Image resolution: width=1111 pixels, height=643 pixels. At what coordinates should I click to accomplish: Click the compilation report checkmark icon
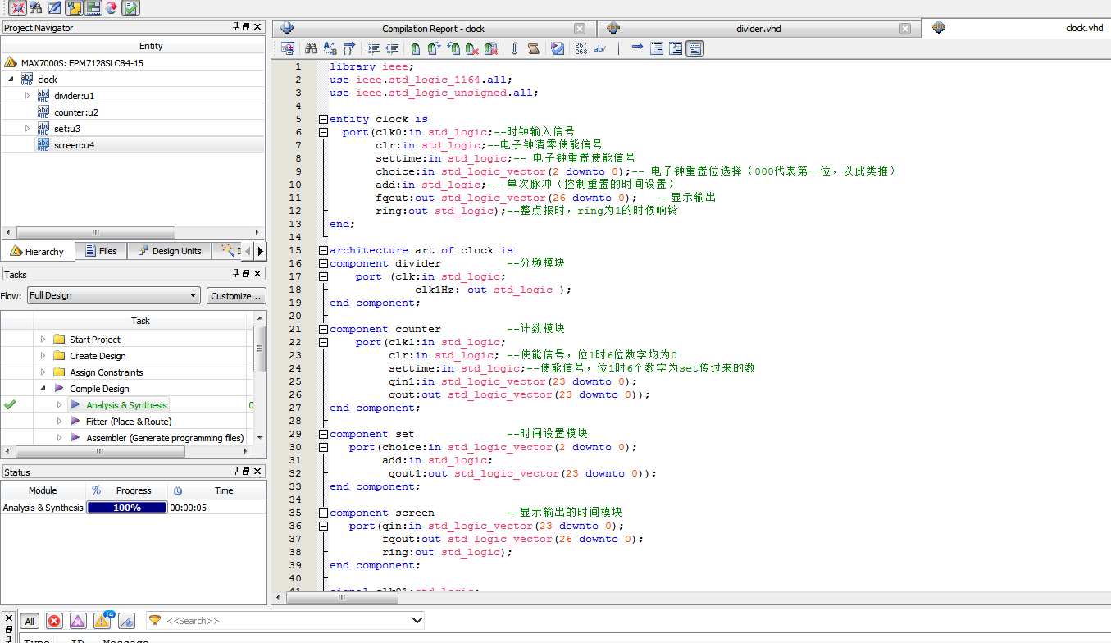click(130, 8)
